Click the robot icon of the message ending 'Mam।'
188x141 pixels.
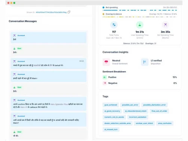tap(14, 74)
